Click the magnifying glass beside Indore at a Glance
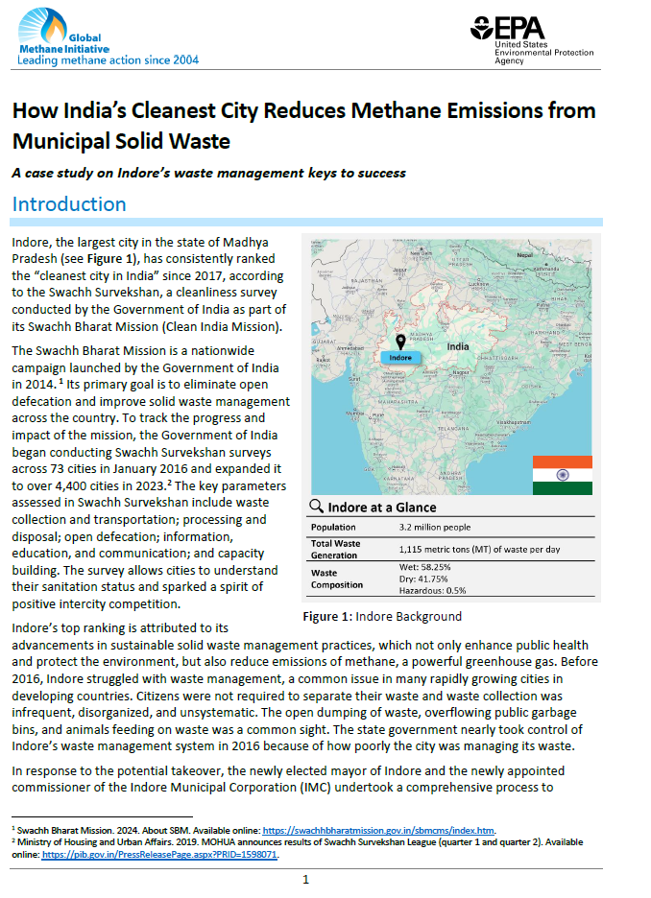The image size is (651, 898). pyautogui.click(x=315, y=507)
